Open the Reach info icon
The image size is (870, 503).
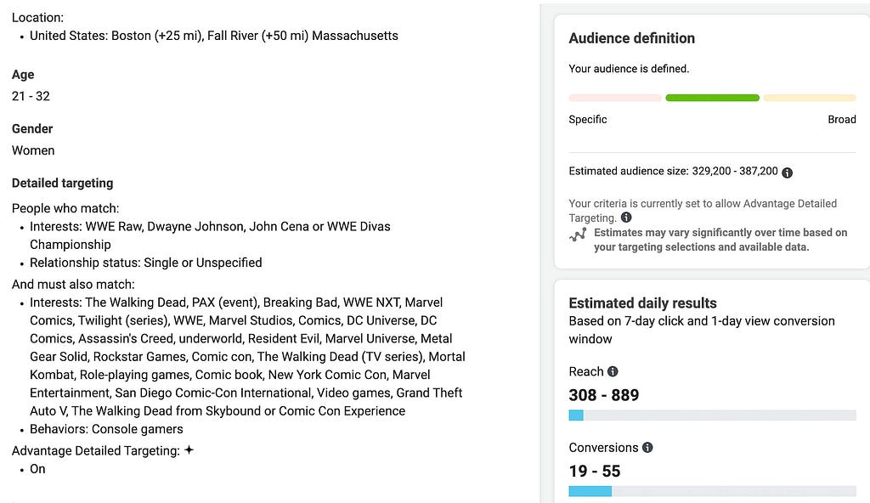[613, 371]
